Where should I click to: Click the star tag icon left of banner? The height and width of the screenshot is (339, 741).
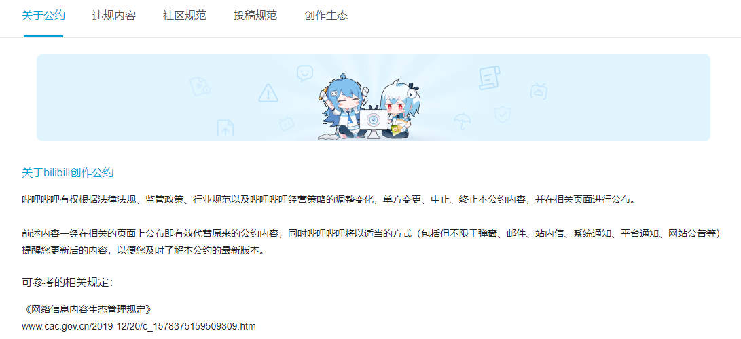click(200, 87)
